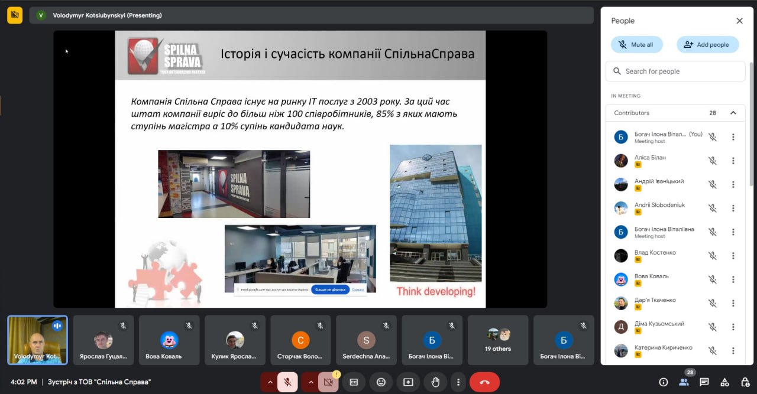Open meeting details info icon

664,382
